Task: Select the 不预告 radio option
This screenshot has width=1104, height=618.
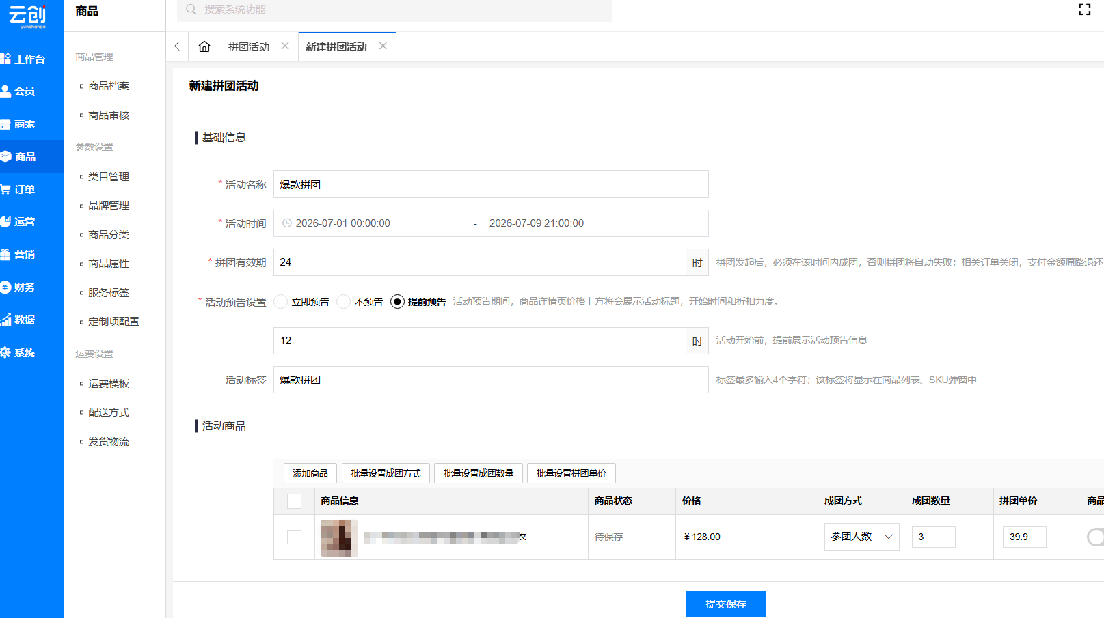Action: 344,301
